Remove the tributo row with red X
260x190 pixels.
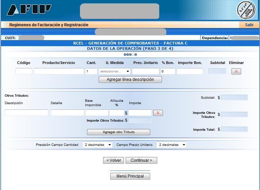coord(158,113)
